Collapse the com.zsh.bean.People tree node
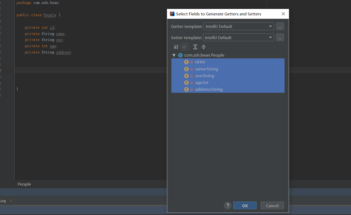 tap(174, 55)
